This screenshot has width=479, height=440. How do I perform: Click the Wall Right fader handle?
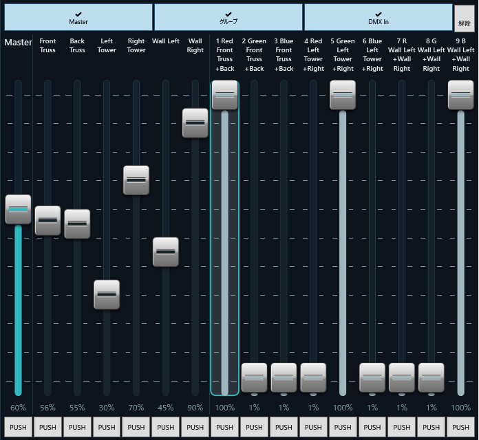[x=195, y=123]
